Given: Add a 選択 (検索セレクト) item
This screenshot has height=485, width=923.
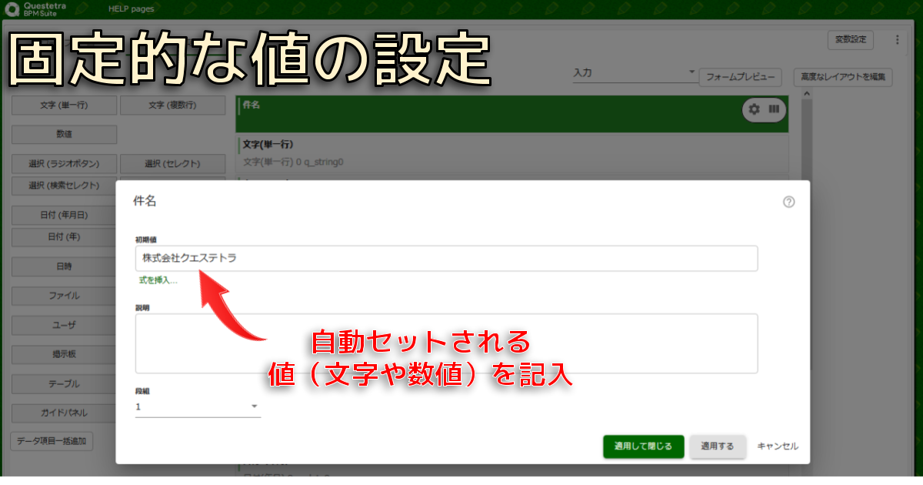Looking at the screenshot, I should (64, 186).
